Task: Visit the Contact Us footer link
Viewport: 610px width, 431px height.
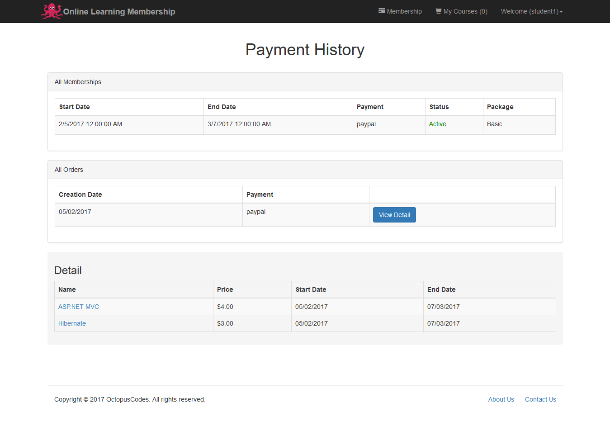Action: (x=540, y=399)
